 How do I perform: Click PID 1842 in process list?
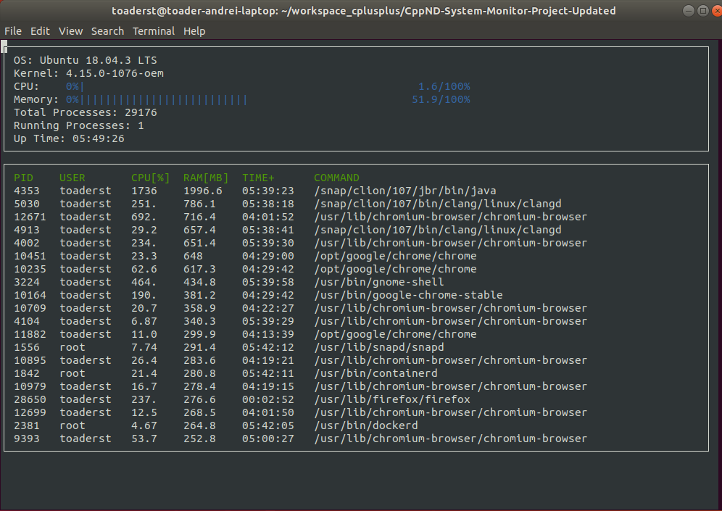coord(27,373)
